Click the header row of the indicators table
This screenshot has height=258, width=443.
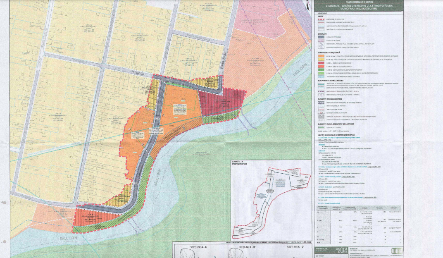[359, 207]
